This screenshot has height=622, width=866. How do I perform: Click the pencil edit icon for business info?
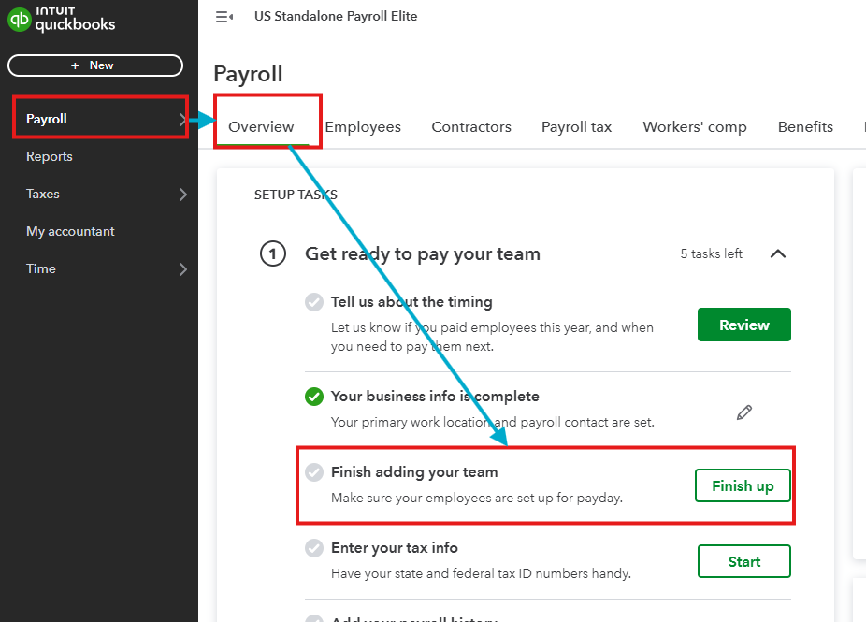point(744,412)
